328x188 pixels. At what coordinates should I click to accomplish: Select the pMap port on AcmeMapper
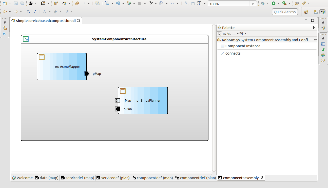coord(87,74)
